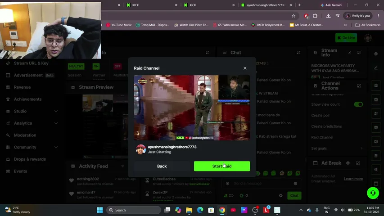Click the green Go Live button
Image resolution: width=384 pixels, height=216 pixels.
(346, 38)
